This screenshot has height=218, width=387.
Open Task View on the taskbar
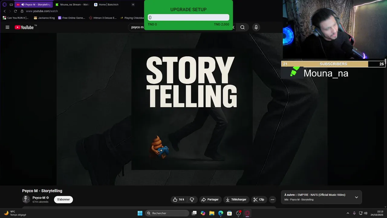194,213
